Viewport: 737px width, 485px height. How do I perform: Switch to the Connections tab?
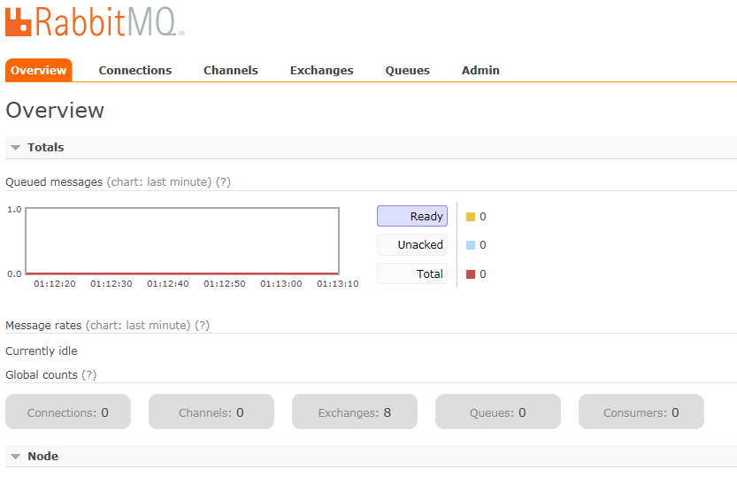pos(134,71)
